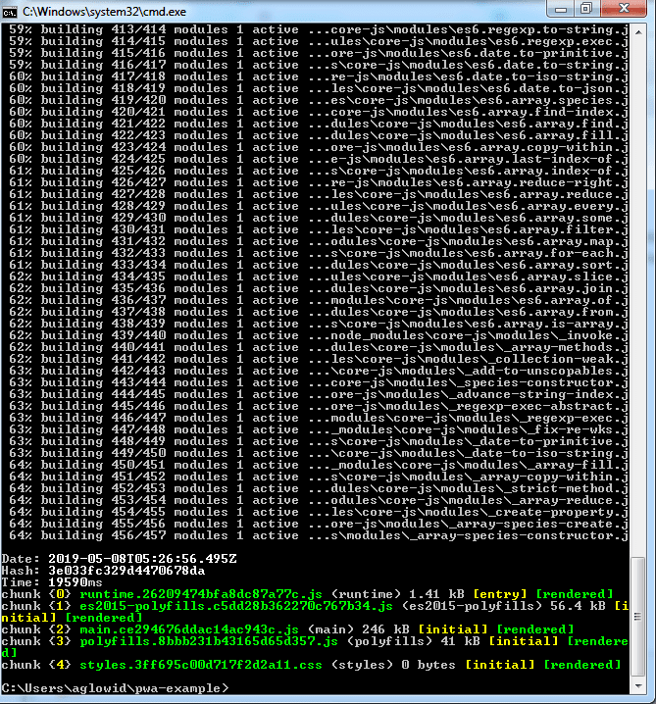This screenshot has height=704, width=656.
Task: Minimize the cmd.exe window
Action: (x=561, y=9)
